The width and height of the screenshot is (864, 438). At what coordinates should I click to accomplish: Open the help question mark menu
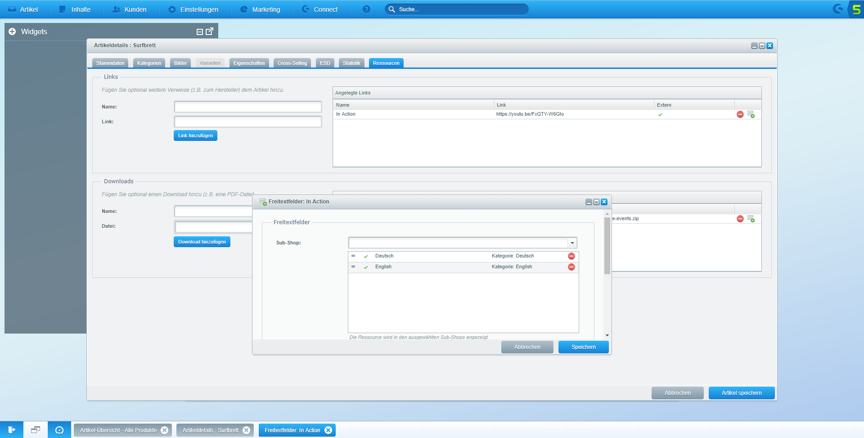click(366, 9)
